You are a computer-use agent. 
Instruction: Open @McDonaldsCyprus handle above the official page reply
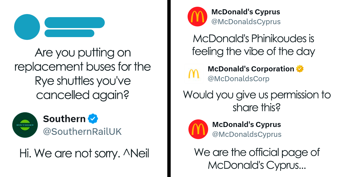click(x=247, y=134)
